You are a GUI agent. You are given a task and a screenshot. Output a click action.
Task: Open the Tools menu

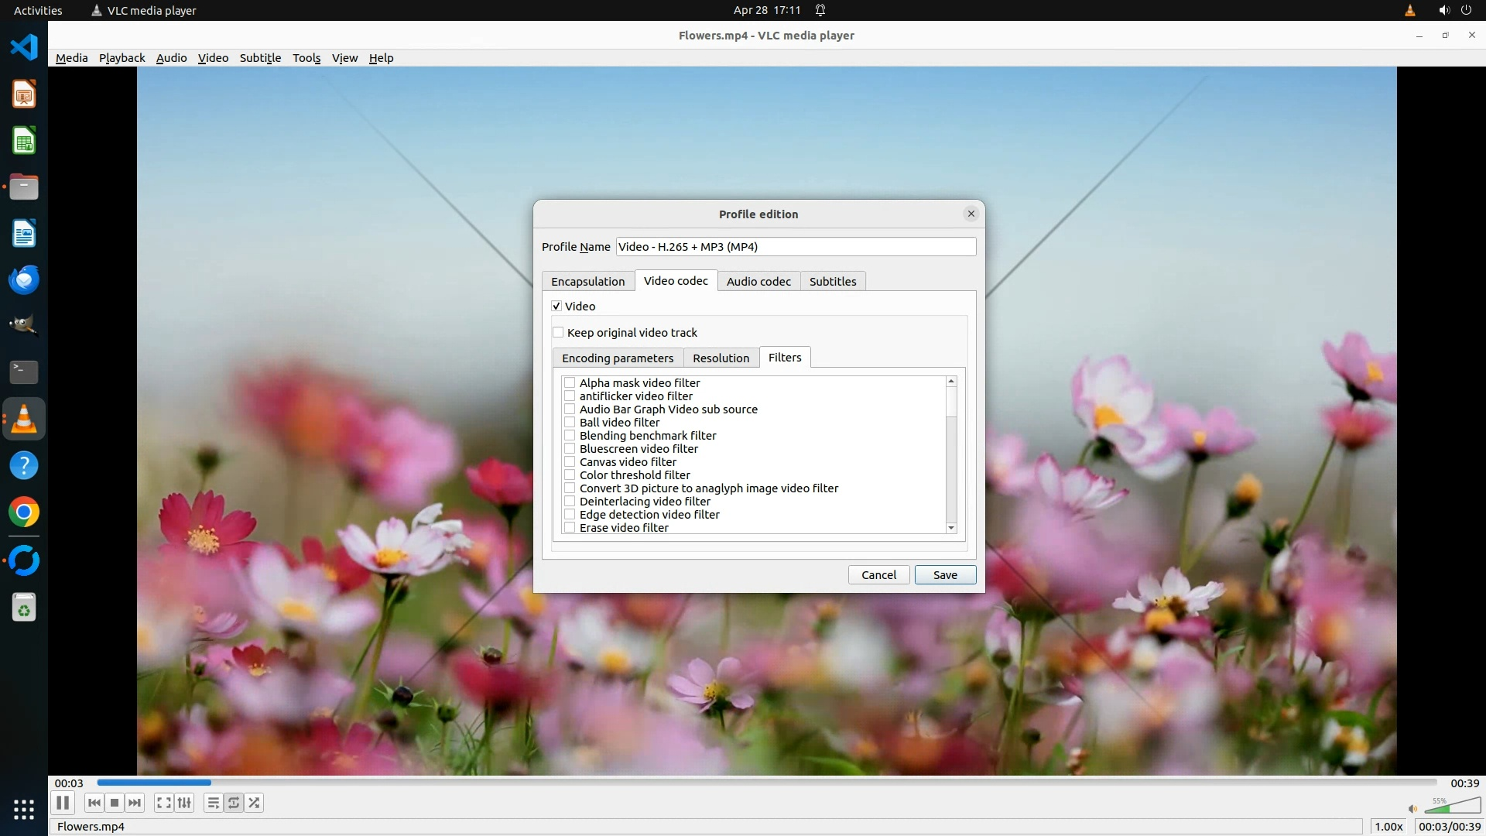tap(306, 58)
